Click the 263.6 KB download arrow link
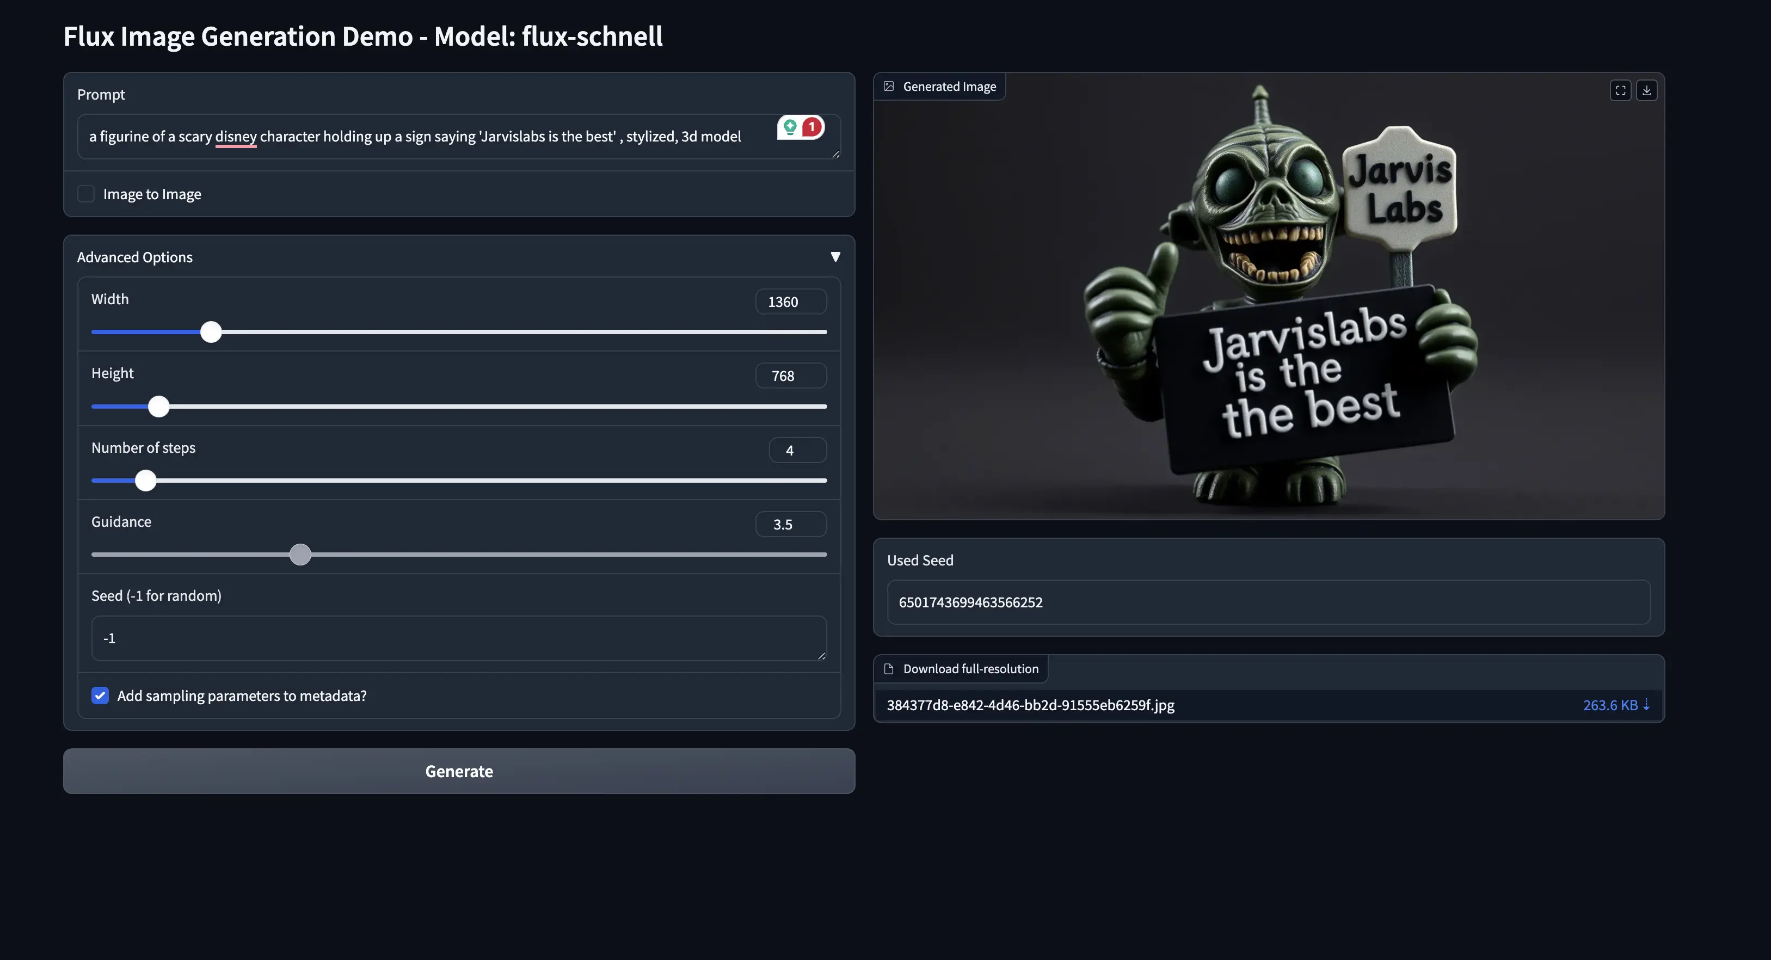Viewport: 1771px width, 960px height. 1616,705
